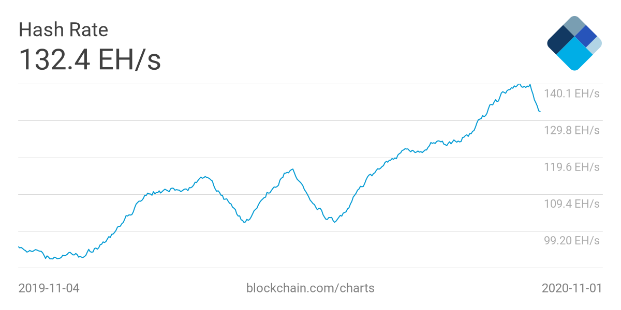Select the 132.4 EH/s current value
This screenshot has width=621, height=310.
[90, 59]
